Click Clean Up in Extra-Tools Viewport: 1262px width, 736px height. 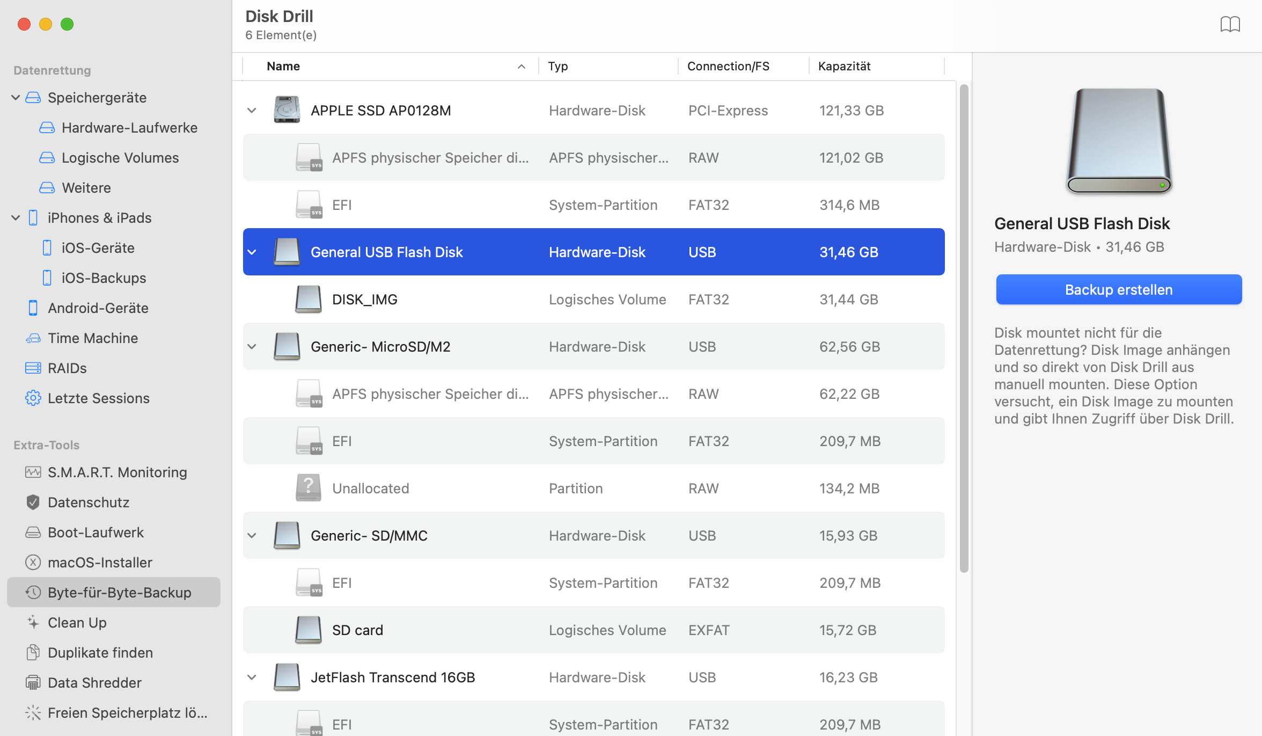77,622
